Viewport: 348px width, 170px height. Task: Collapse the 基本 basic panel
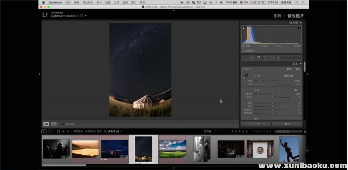click(301, 64)
